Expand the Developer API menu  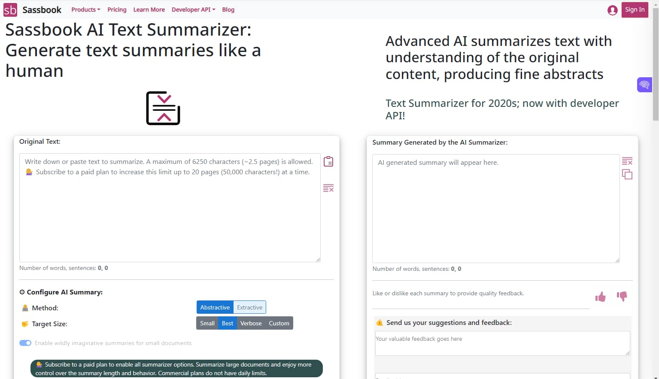(193, 9)
